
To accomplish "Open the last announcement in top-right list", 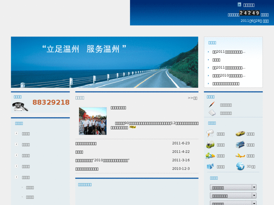I will point(226,84).
